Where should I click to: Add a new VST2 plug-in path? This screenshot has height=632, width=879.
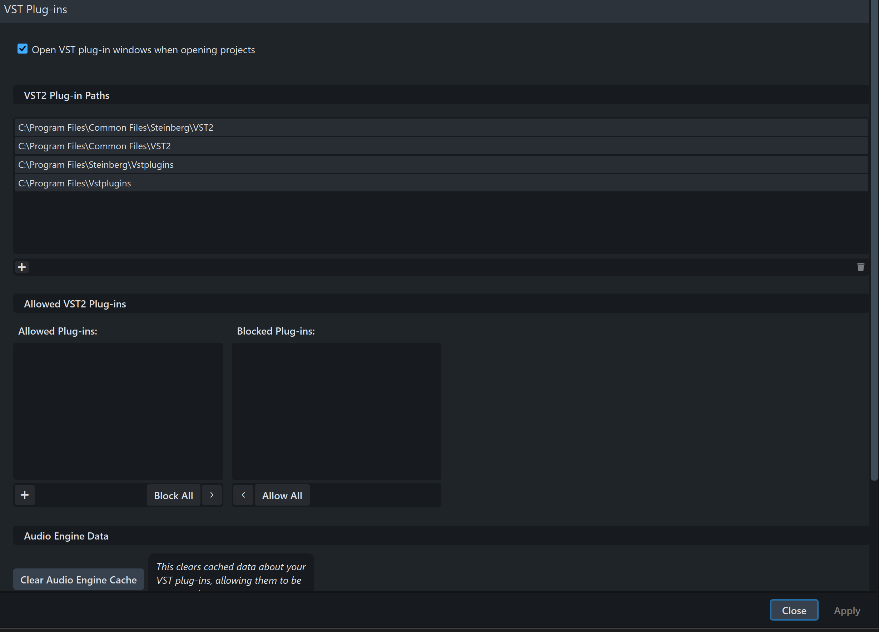tap(22, 267)
